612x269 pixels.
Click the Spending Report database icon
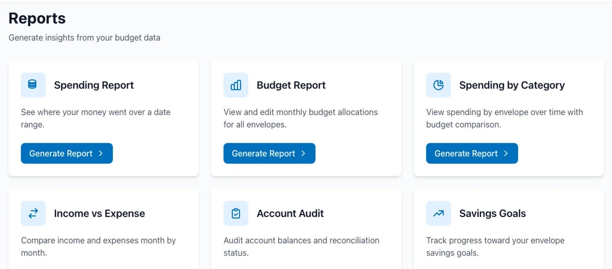coord(33,85)
